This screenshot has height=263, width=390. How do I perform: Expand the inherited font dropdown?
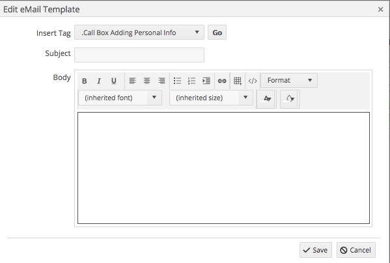click(120, 98)
